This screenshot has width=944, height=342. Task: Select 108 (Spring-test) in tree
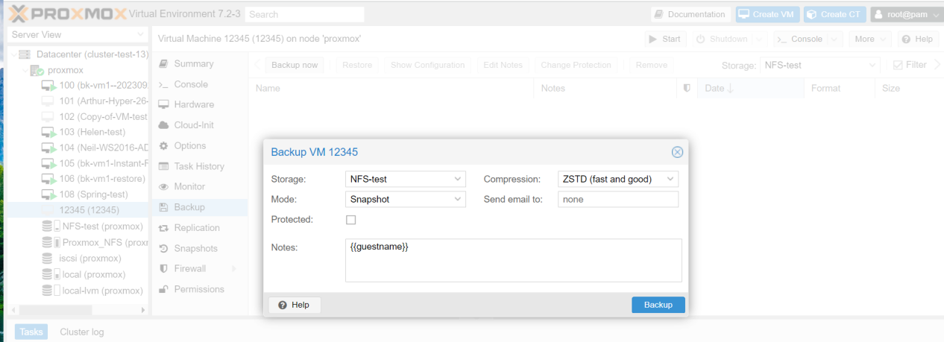pos(78,194)
